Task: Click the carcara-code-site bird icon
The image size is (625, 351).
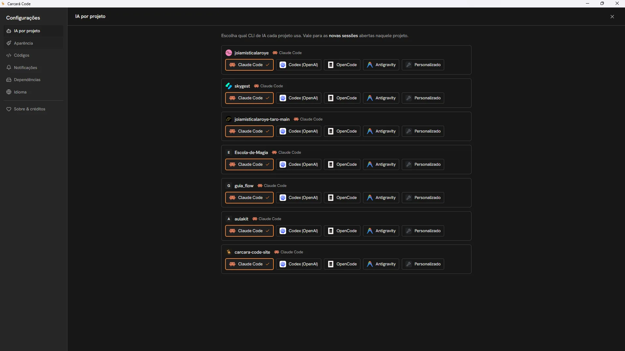Action: tap(229, 252)
